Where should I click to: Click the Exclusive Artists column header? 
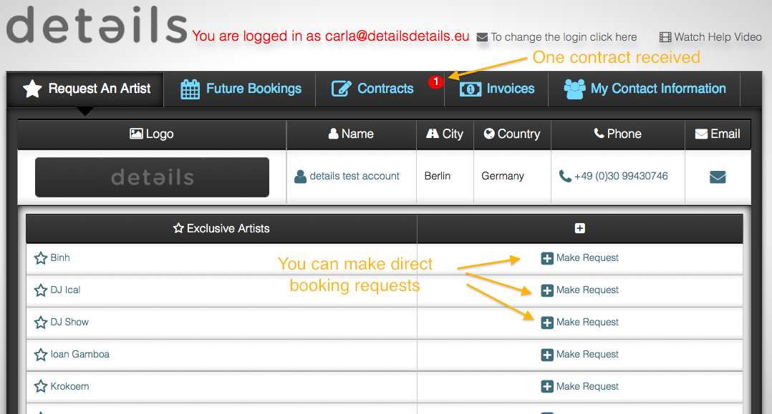(x=221, y=227)
